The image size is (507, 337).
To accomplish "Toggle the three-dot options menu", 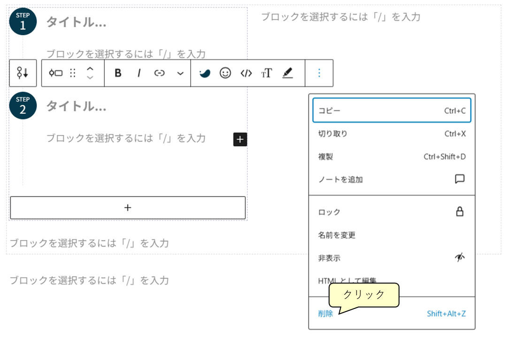I will [x=319, y=73].
